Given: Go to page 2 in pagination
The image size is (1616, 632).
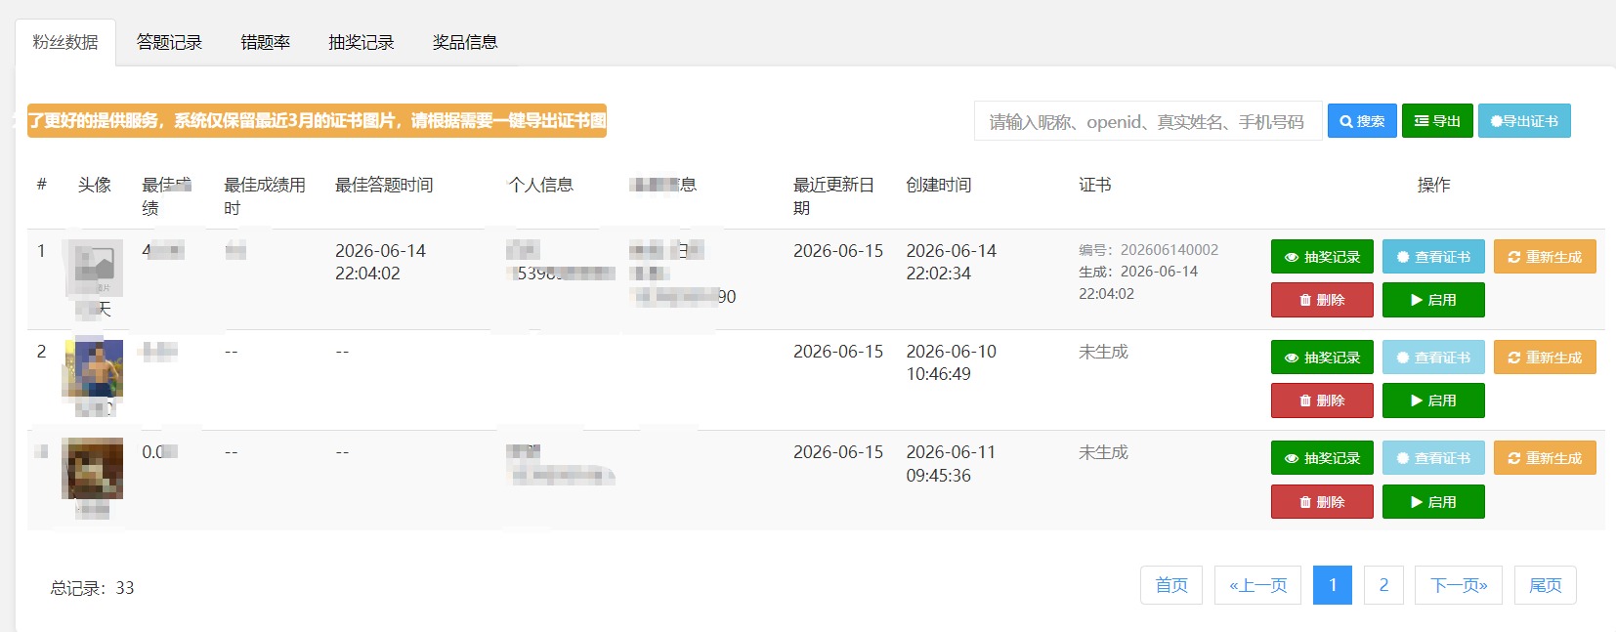Looking at the screenshot, I should click(1383, 585).
